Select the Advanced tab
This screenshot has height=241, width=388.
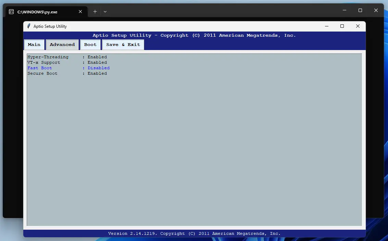point(62,45)
